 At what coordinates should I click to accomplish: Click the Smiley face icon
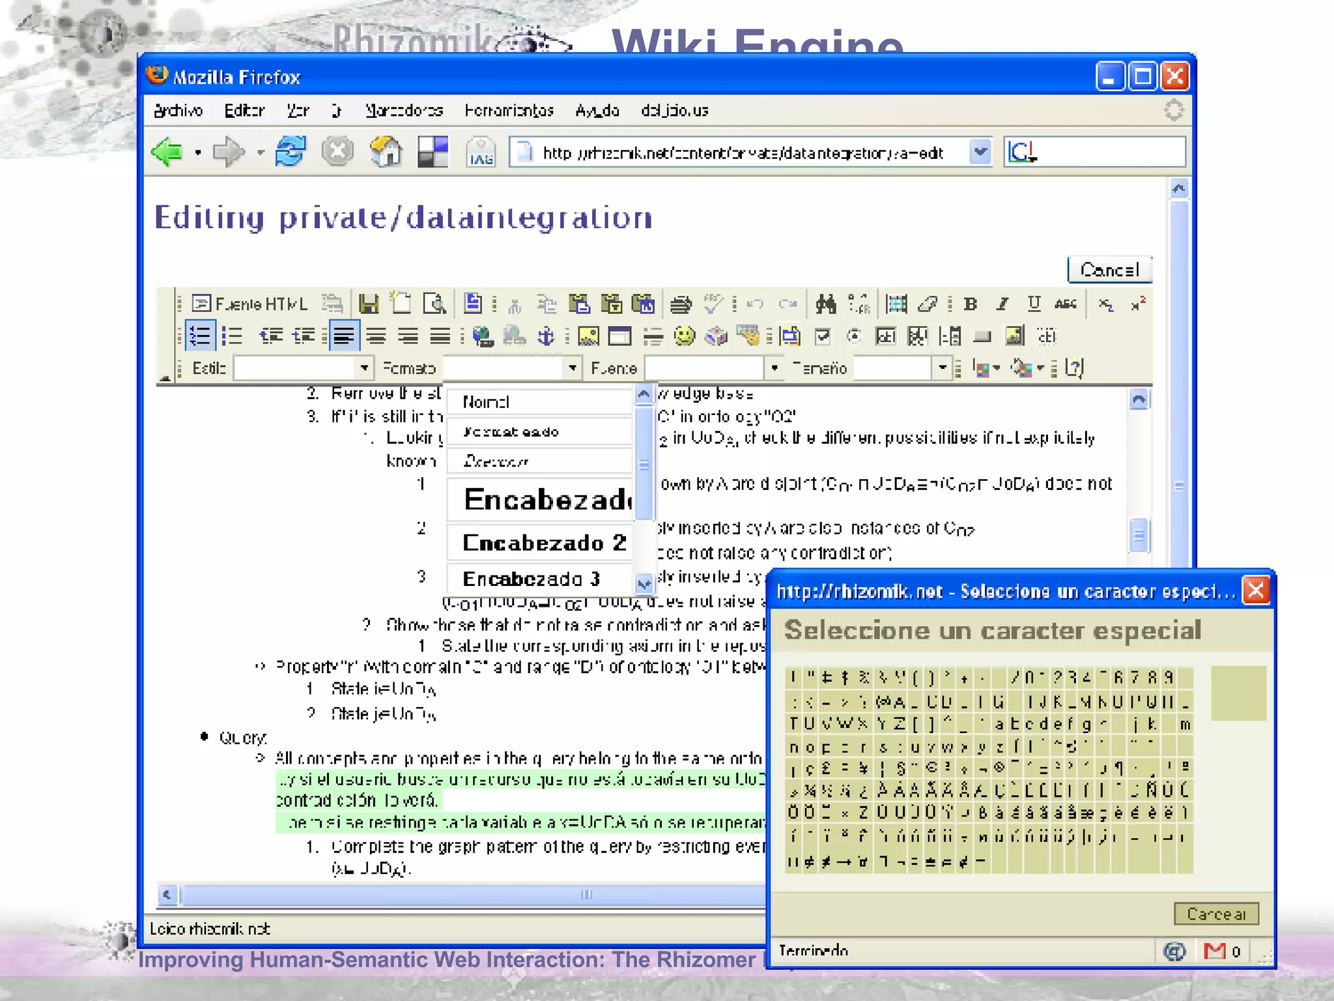click(x=684, y=336)
